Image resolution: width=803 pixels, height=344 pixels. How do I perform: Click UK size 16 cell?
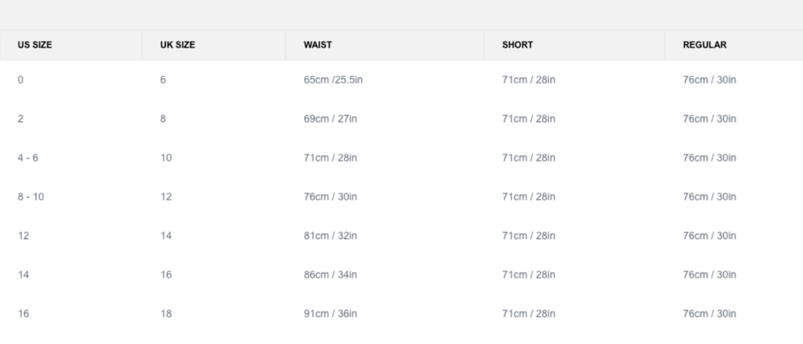click(x=166, y=275)
